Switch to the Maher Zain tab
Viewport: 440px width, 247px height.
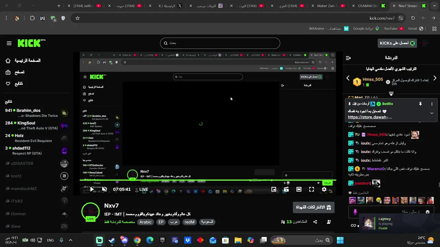pos(328,6)
